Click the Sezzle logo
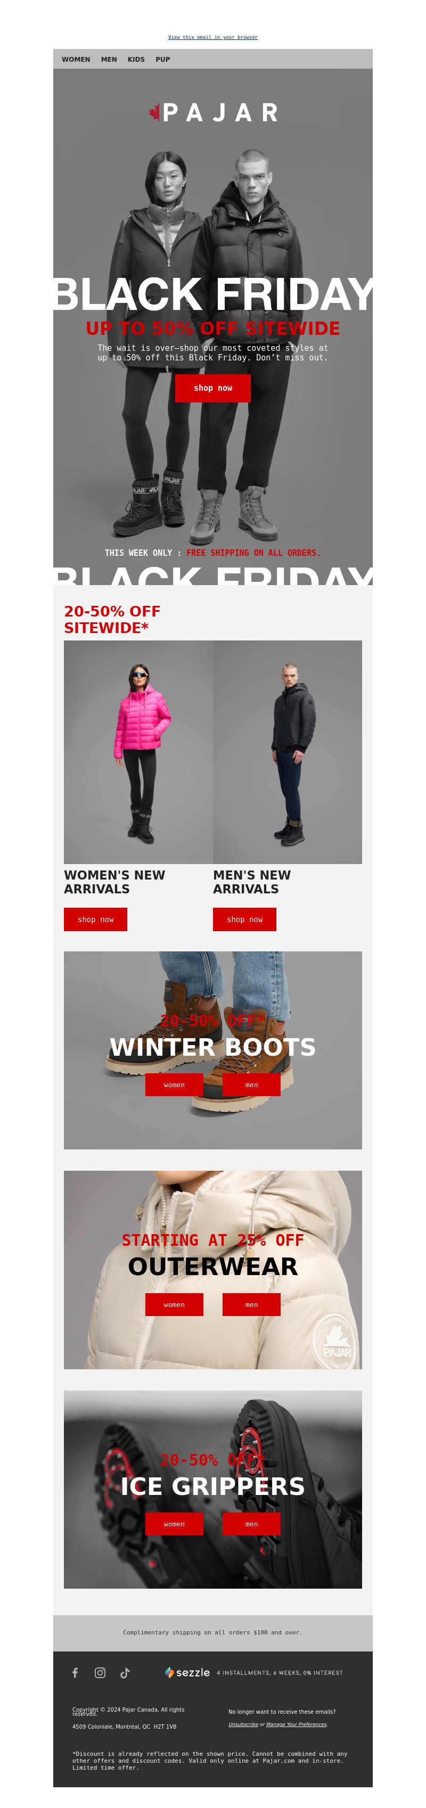The height and width of the screenshot is (1808, 426). coord(187,1673)
